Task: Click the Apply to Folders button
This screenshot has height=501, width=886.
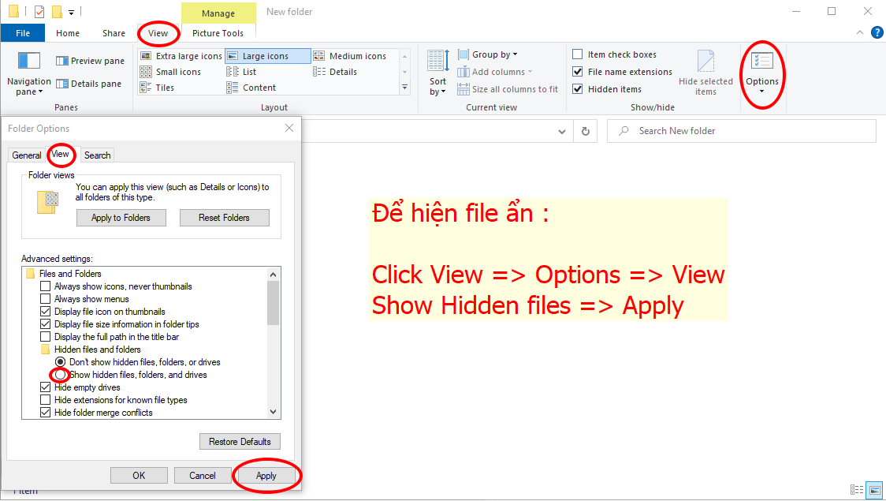Action: (x=121, y=218)
